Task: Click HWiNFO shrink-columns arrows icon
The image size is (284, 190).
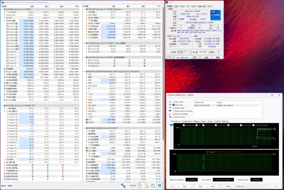Action: pos(10,186)
